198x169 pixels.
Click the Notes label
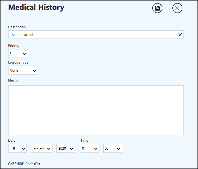click(13, 81)
